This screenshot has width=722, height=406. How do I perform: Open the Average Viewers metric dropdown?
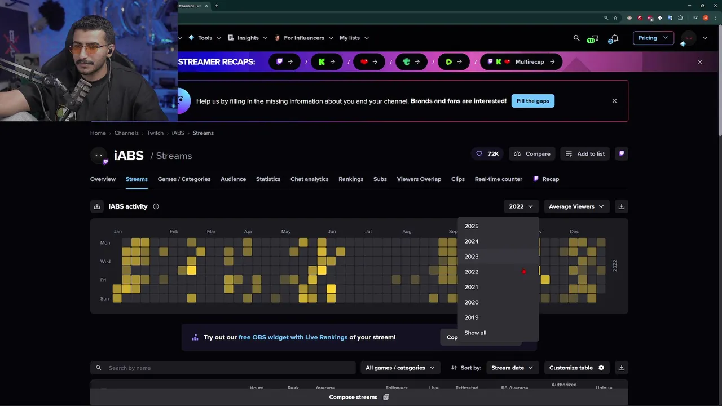pyautogui.click(x=576, y=206)
